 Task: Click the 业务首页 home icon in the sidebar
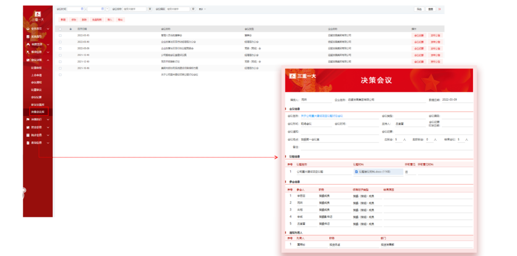[x=28, y=29]
